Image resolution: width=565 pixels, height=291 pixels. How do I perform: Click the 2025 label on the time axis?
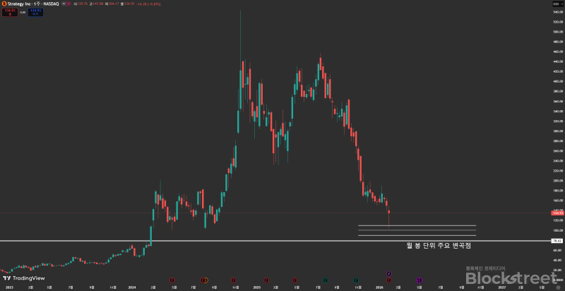pyautogui.click(x=257, y=287)
